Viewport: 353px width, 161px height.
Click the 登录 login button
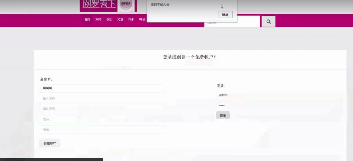click(x=223, y=115)
